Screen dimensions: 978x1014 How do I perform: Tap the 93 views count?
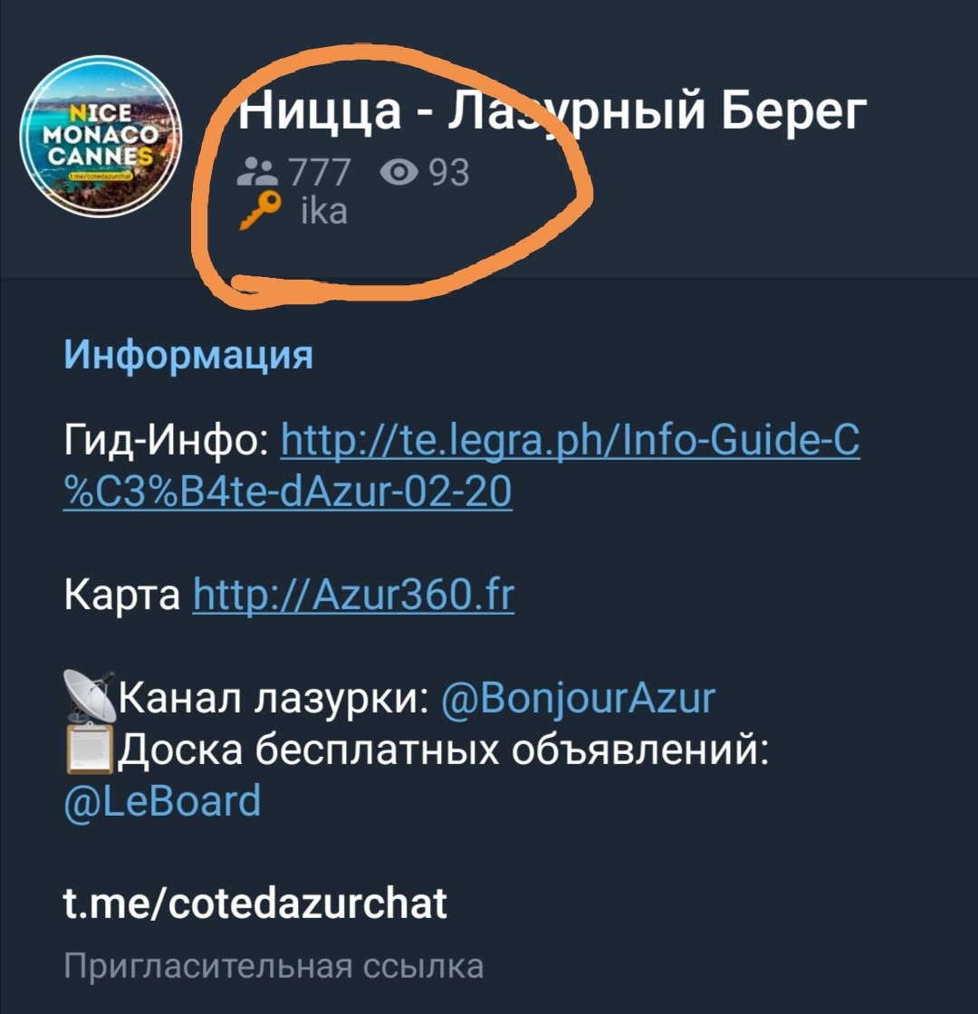449,173
